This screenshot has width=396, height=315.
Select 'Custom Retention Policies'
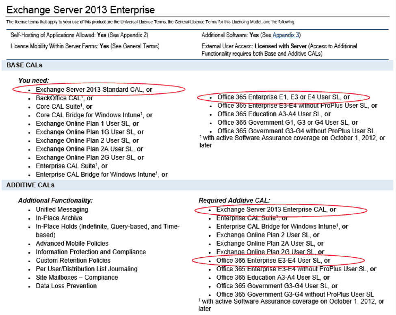pos(73,261)
